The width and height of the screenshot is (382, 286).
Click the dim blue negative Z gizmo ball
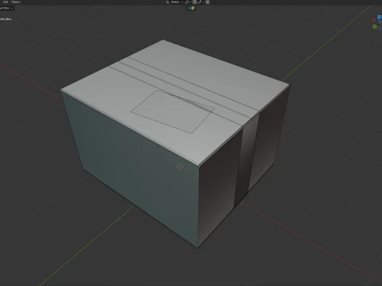(380, 28)
